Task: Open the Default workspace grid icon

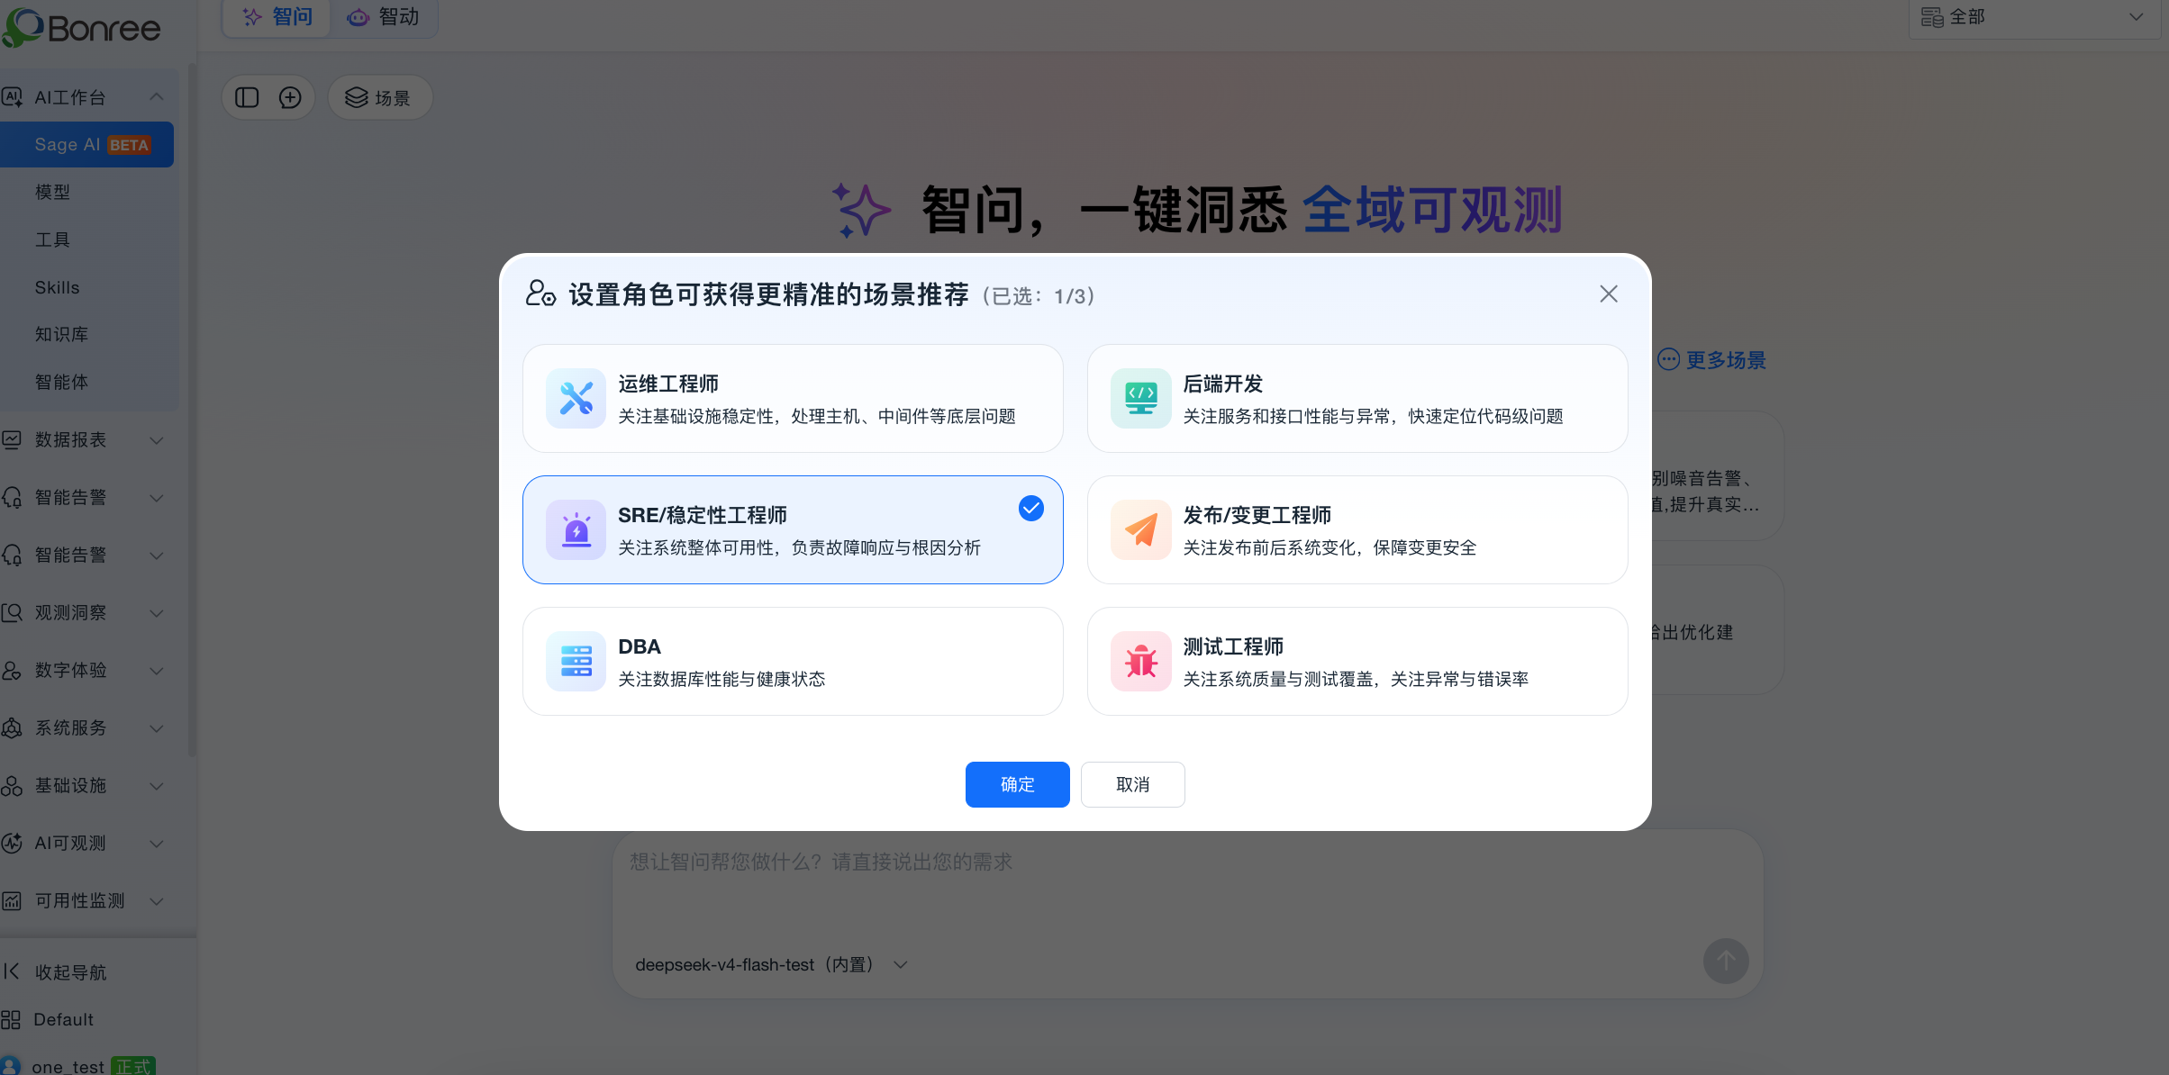Action: (11, 1019)
